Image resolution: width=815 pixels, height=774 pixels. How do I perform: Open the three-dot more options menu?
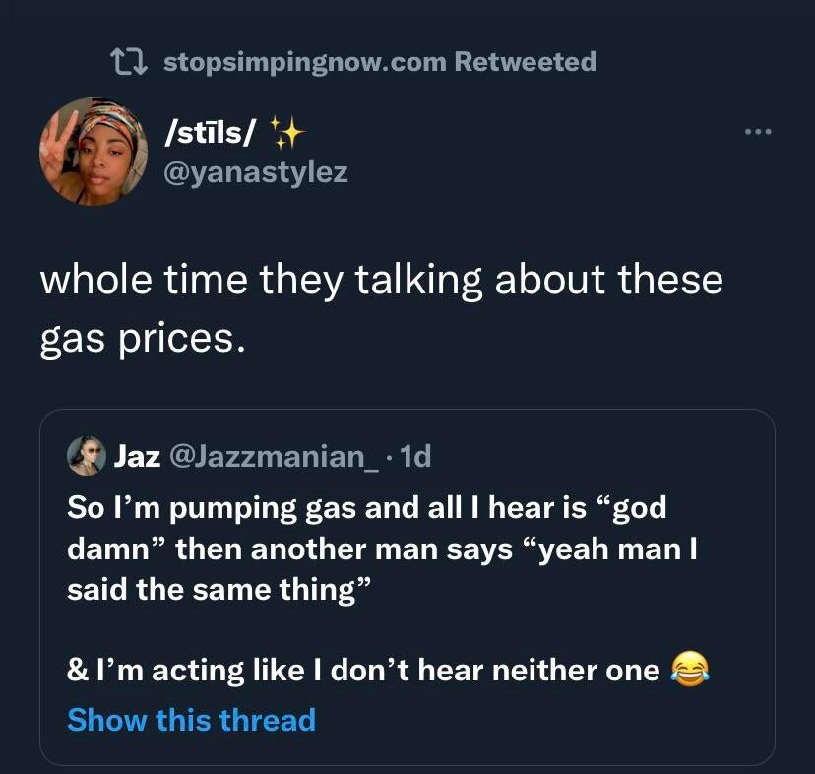pyautogui.click(x=758, y=132)
